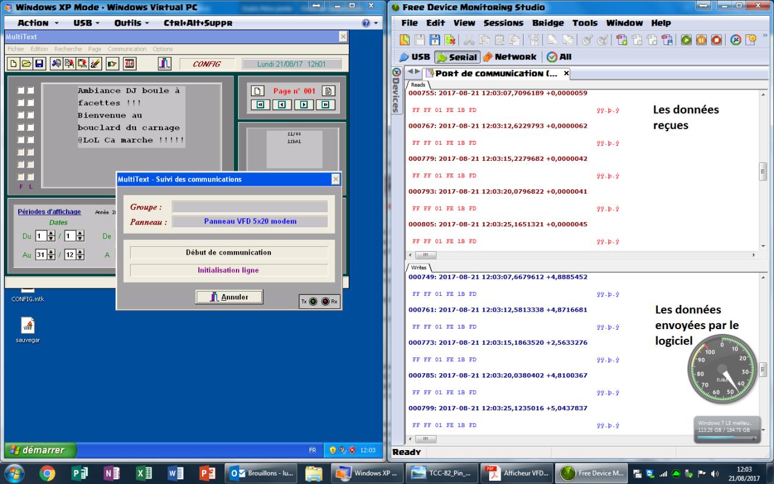
Task: Click the page list icon right of 'Page n° 001'
Action: tap(328, 91)
